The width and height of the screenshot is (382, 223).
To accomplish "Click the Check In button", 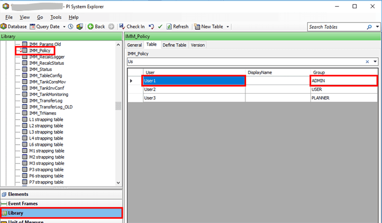I will [132, 26].
